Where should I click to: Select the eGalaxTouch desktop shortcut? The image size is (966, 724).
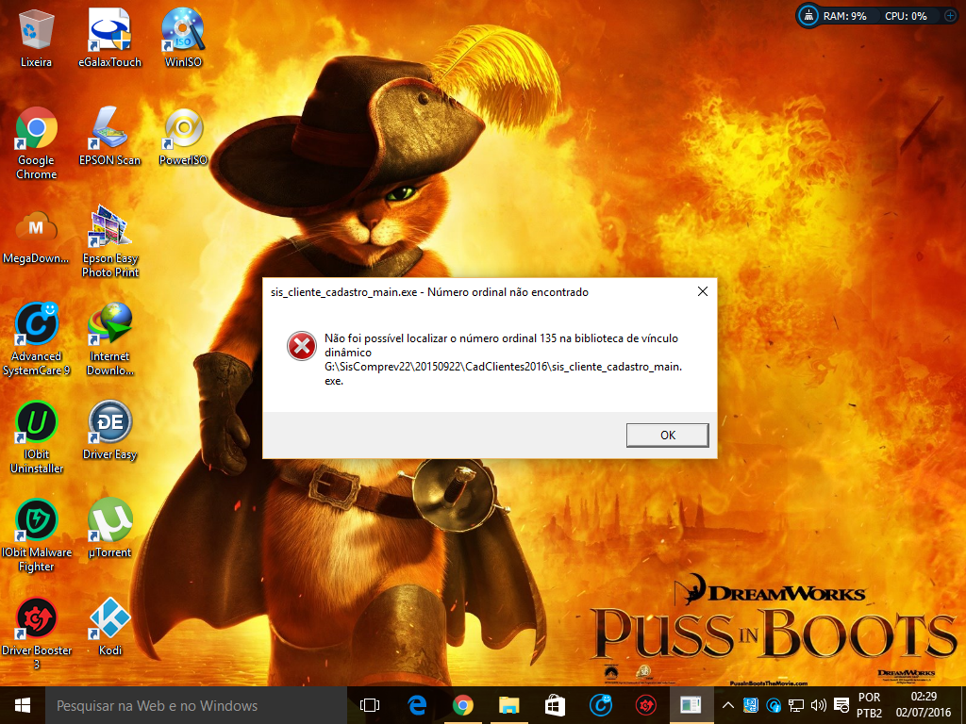(109, 38)
